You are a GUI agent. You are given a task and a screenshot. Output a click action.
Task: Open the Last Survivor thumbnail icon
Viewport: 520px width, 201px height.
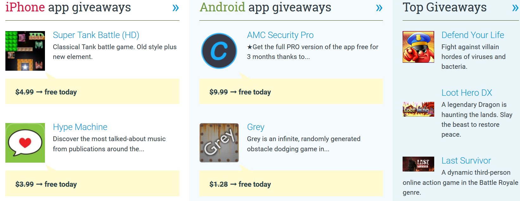(418, 164)
